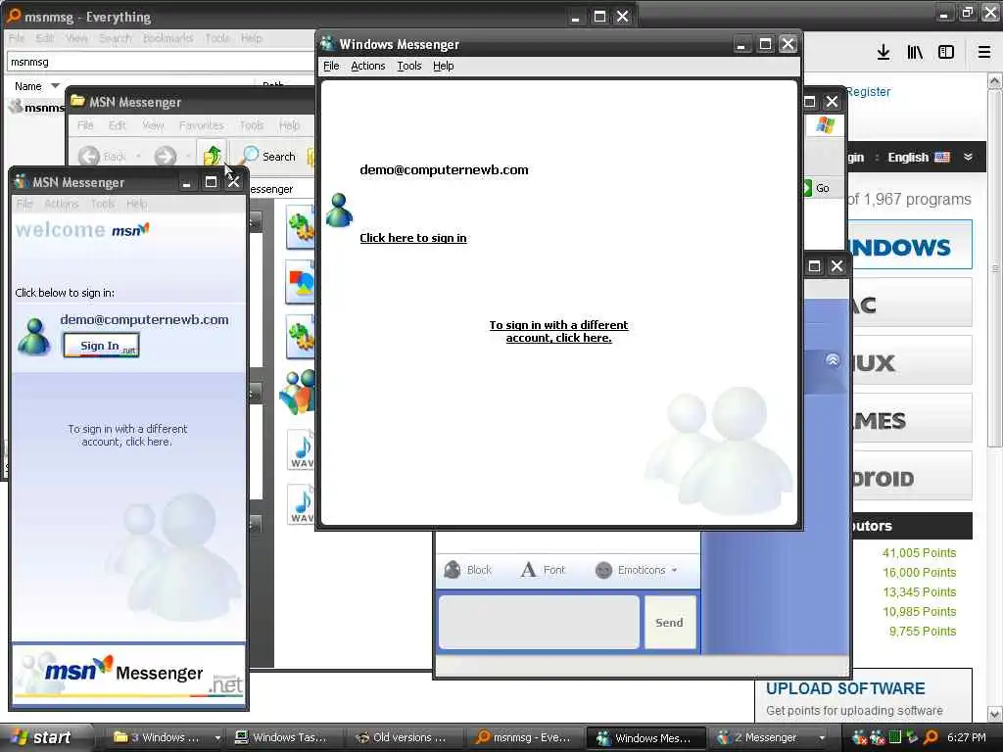
Task: Click the Send button in conversation
Action: 670,622
